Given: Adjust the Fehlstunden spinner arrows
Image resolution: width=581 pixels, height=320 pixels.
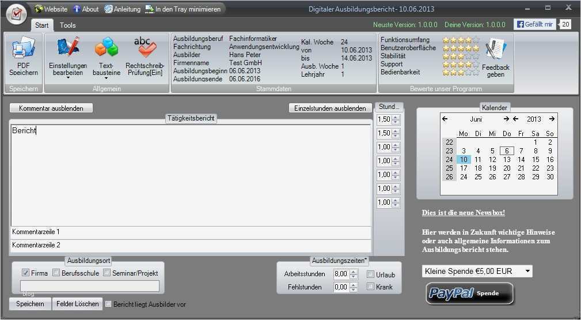Looking at the screenshot, I should pyautogui.click(x=354, y=287).
